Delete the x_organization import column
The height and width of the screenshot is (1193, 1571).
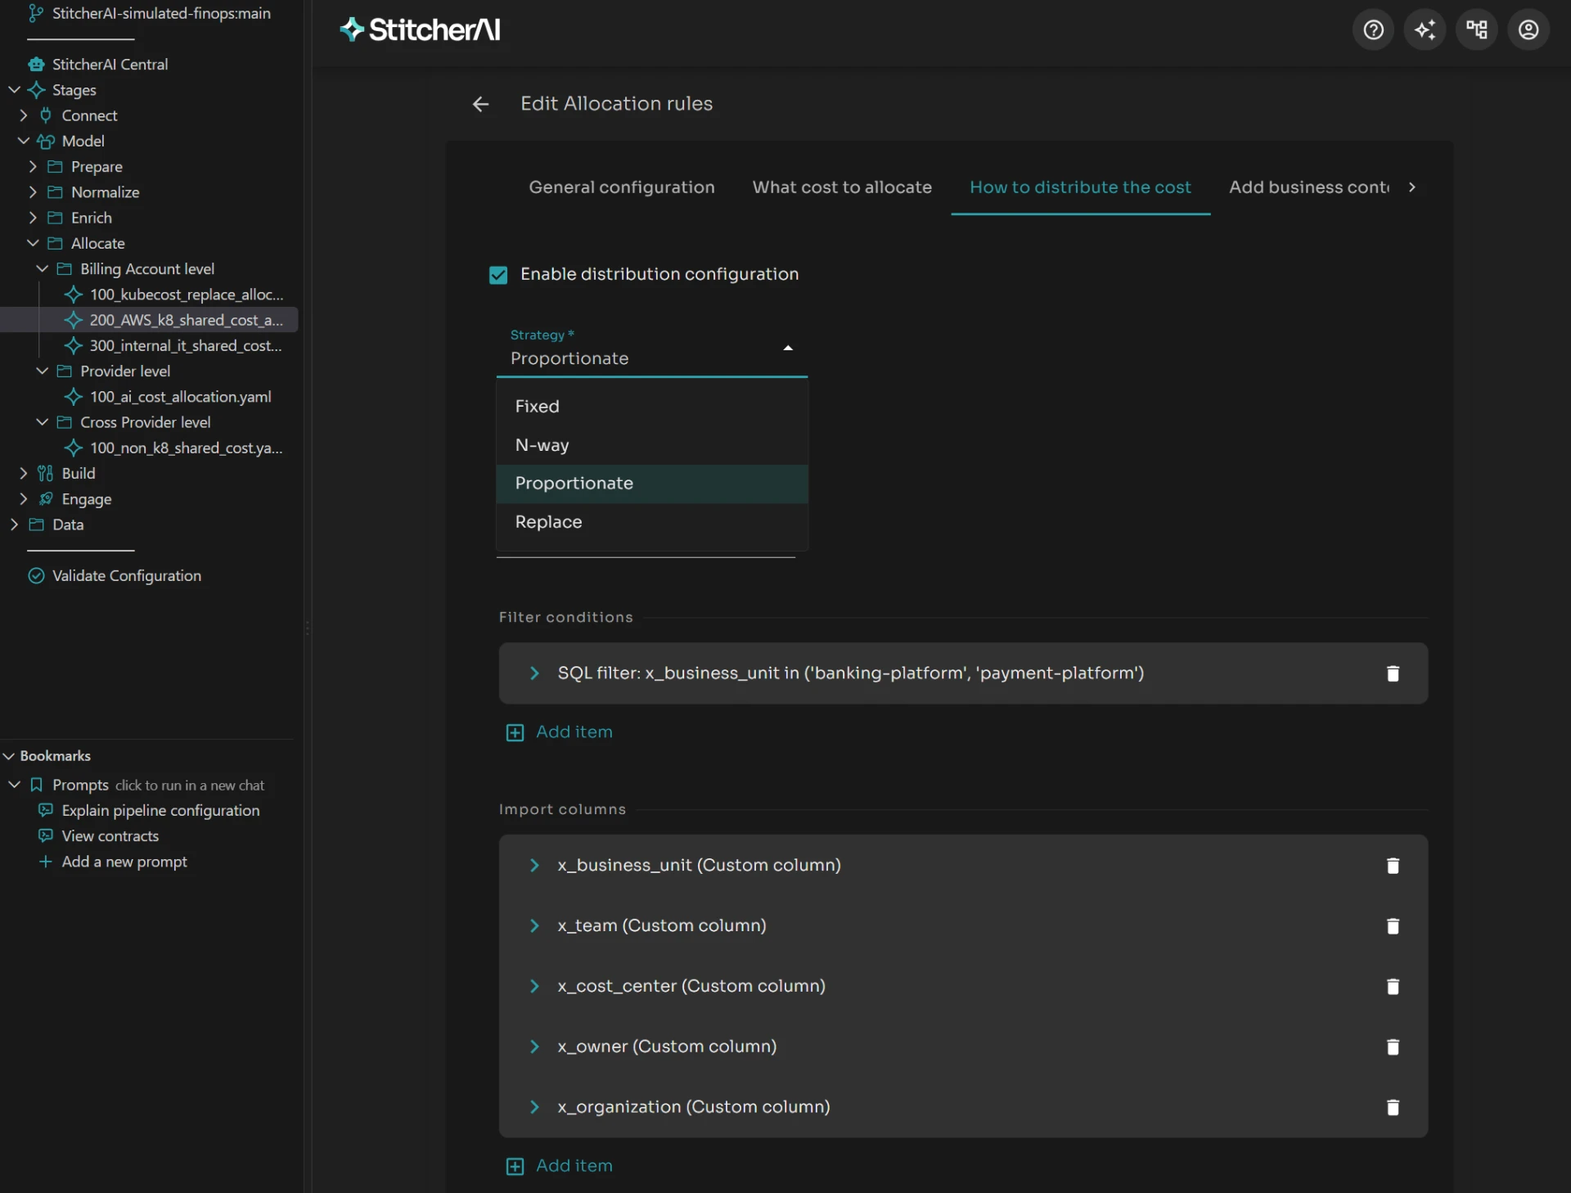click(1393, 1108)
